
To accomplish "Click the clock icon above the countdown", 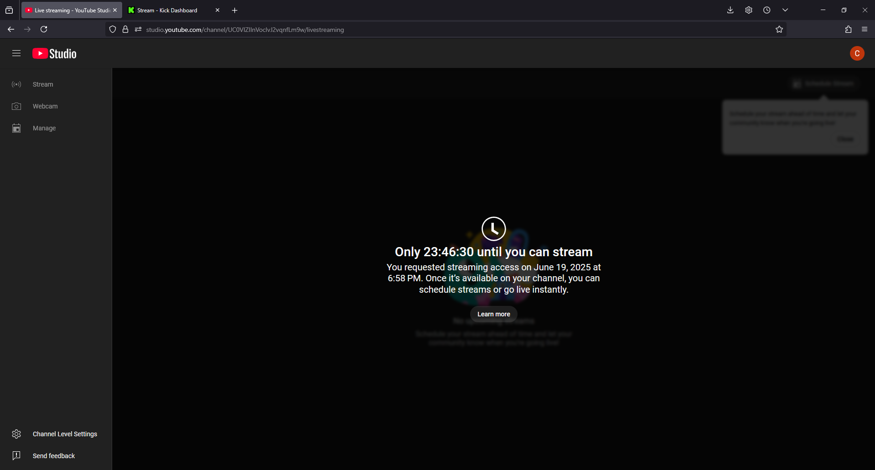I will pos(493,228).
